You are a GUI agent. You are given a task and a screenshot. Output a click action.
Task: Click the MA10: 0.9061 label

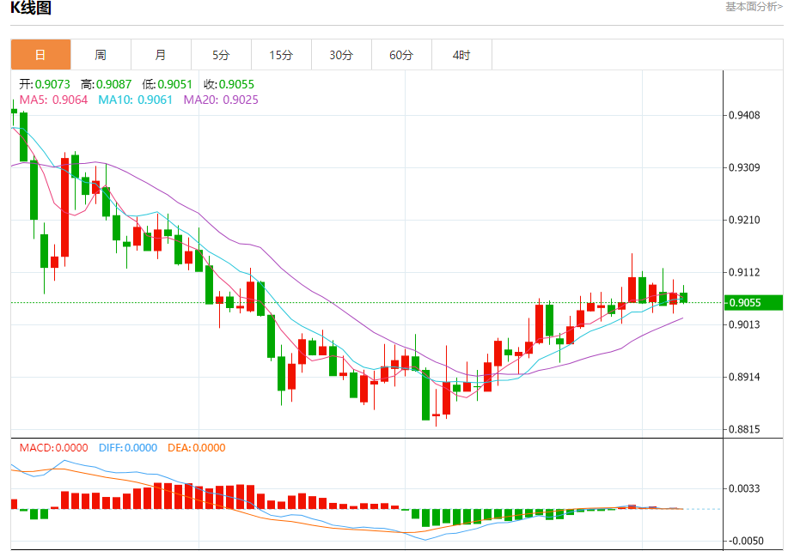click(135, 100)
